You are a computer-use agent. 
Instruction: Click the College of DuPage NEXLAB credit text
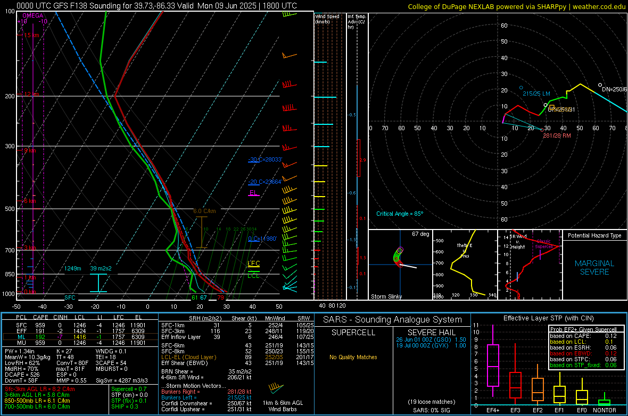(x=516, y=6)
